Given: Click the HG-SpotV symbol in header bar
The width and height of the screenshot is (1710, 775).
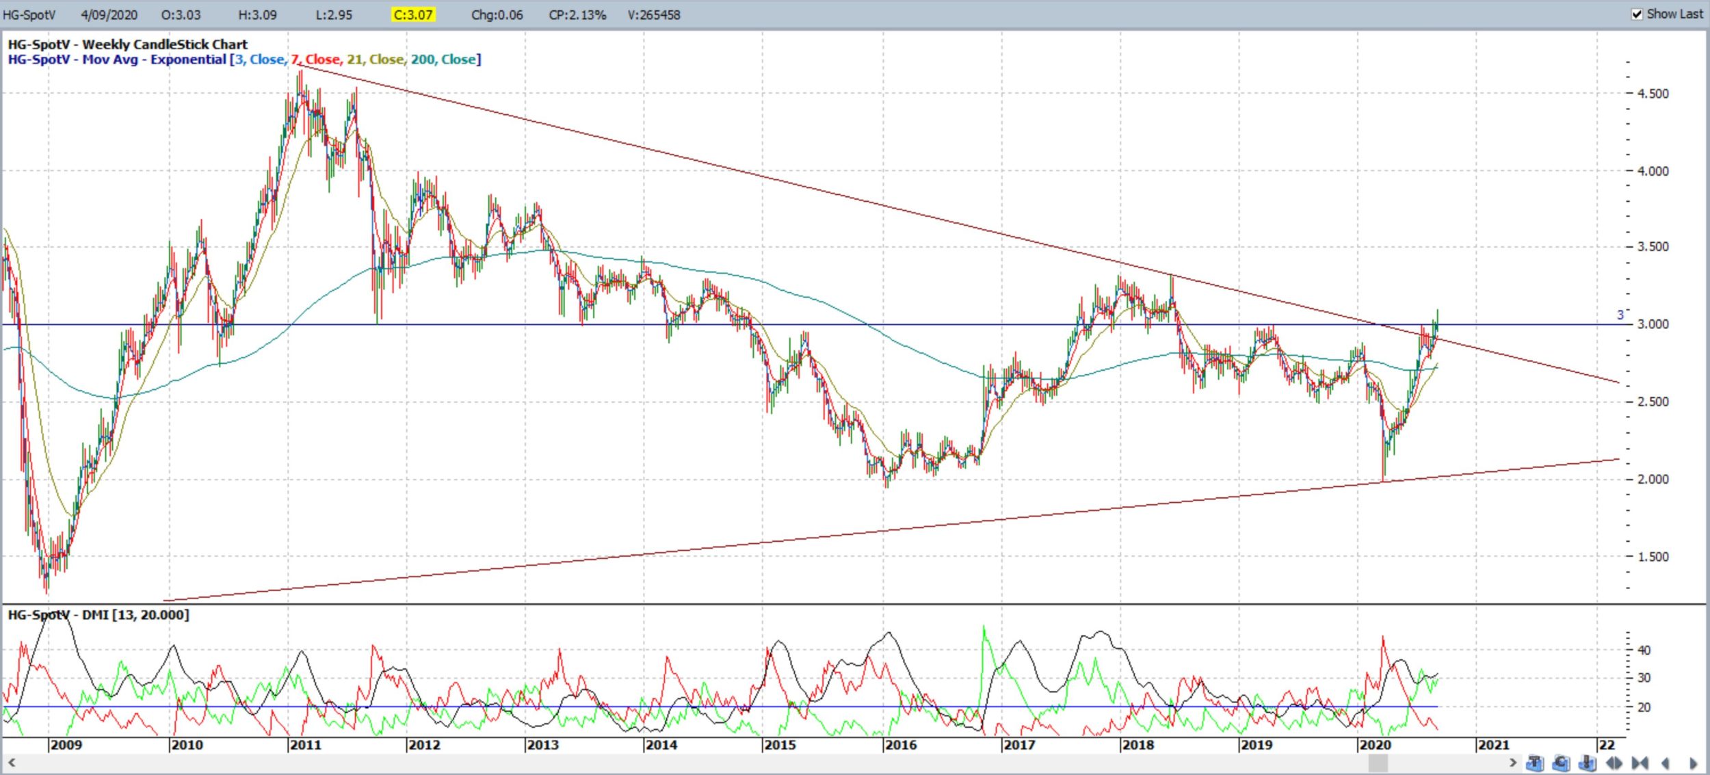Looking at the screenshot, I should (x=29, y=14).
